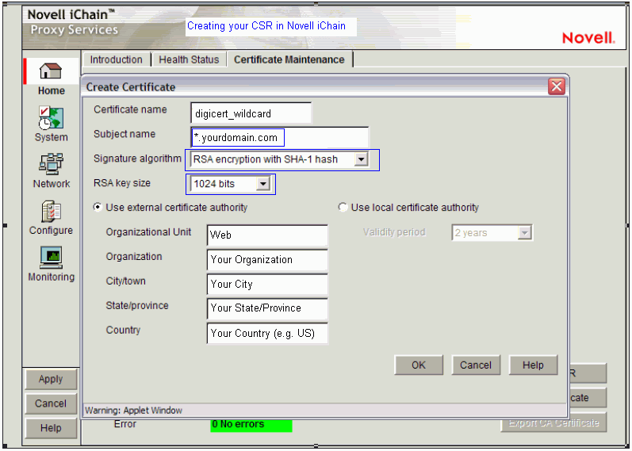Click the Subject name input field
Viewport: 632px width, 451px height.
tap(279, 138)
